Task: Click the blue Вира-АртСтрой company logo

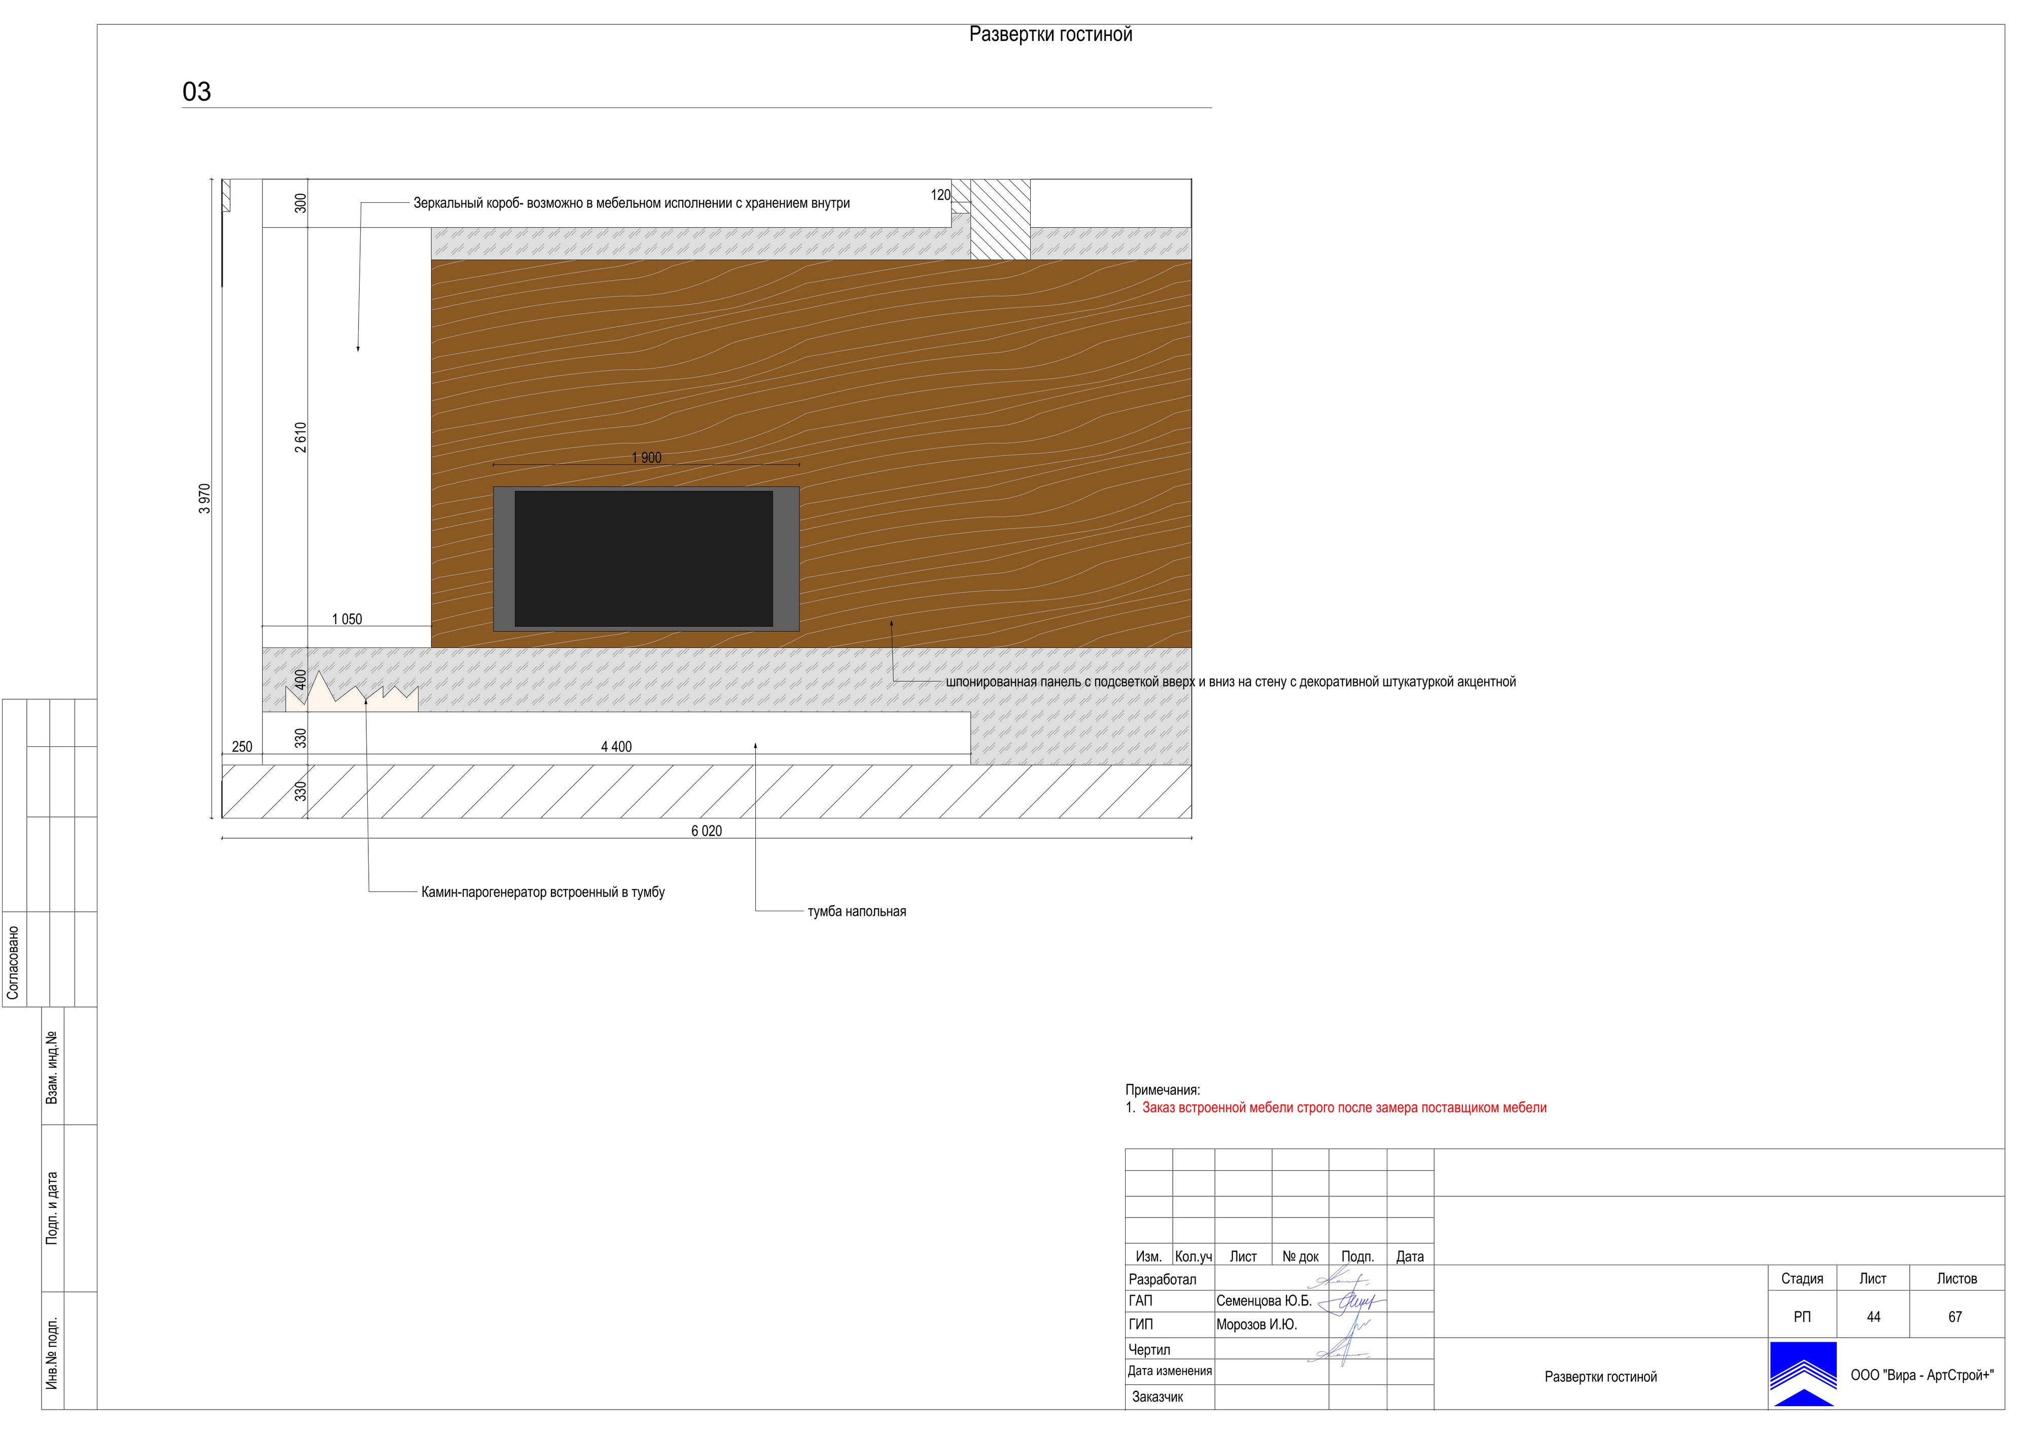Action: 1803,1374
